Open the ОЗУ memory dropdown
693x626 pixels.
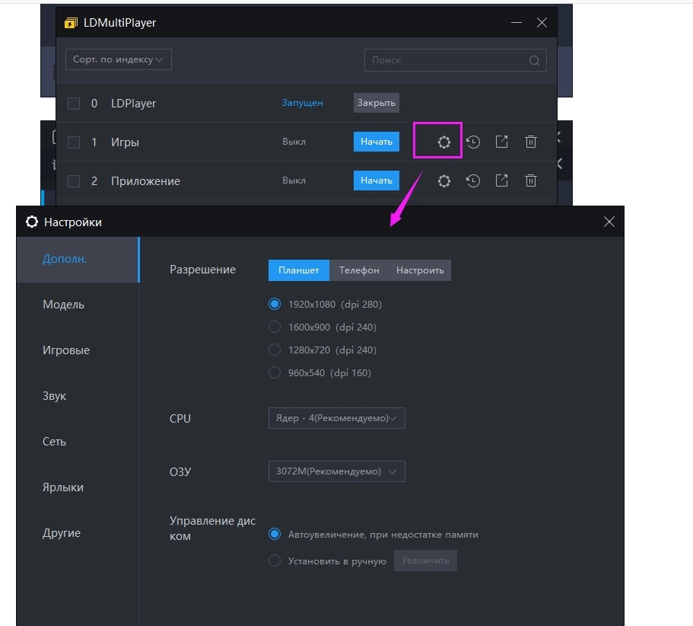[x=336, y=471]
